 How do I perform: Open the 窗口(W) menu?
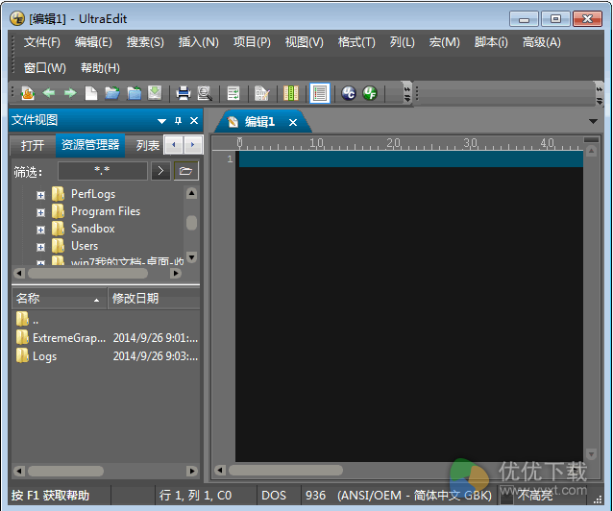point(45,68)
